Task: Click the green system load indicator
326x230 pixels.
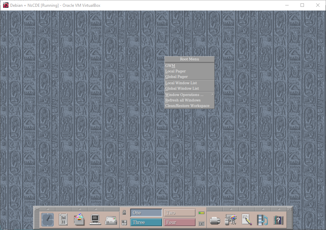Action: (201, 213)
